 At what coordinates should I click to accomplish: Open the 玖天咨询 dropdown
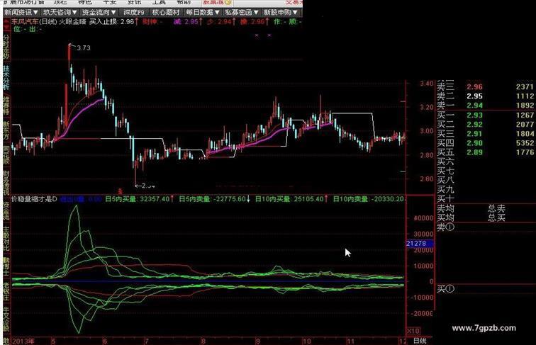(x=60, y=12)
